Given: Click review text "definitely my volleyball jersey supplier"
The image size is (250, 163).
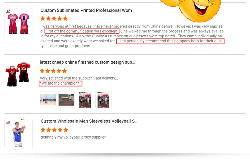Looking at the screenshot, I should [x=73, y=137].
